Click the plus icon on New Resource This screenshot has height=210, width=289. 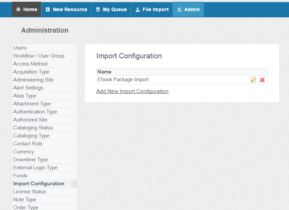point(48,9)
